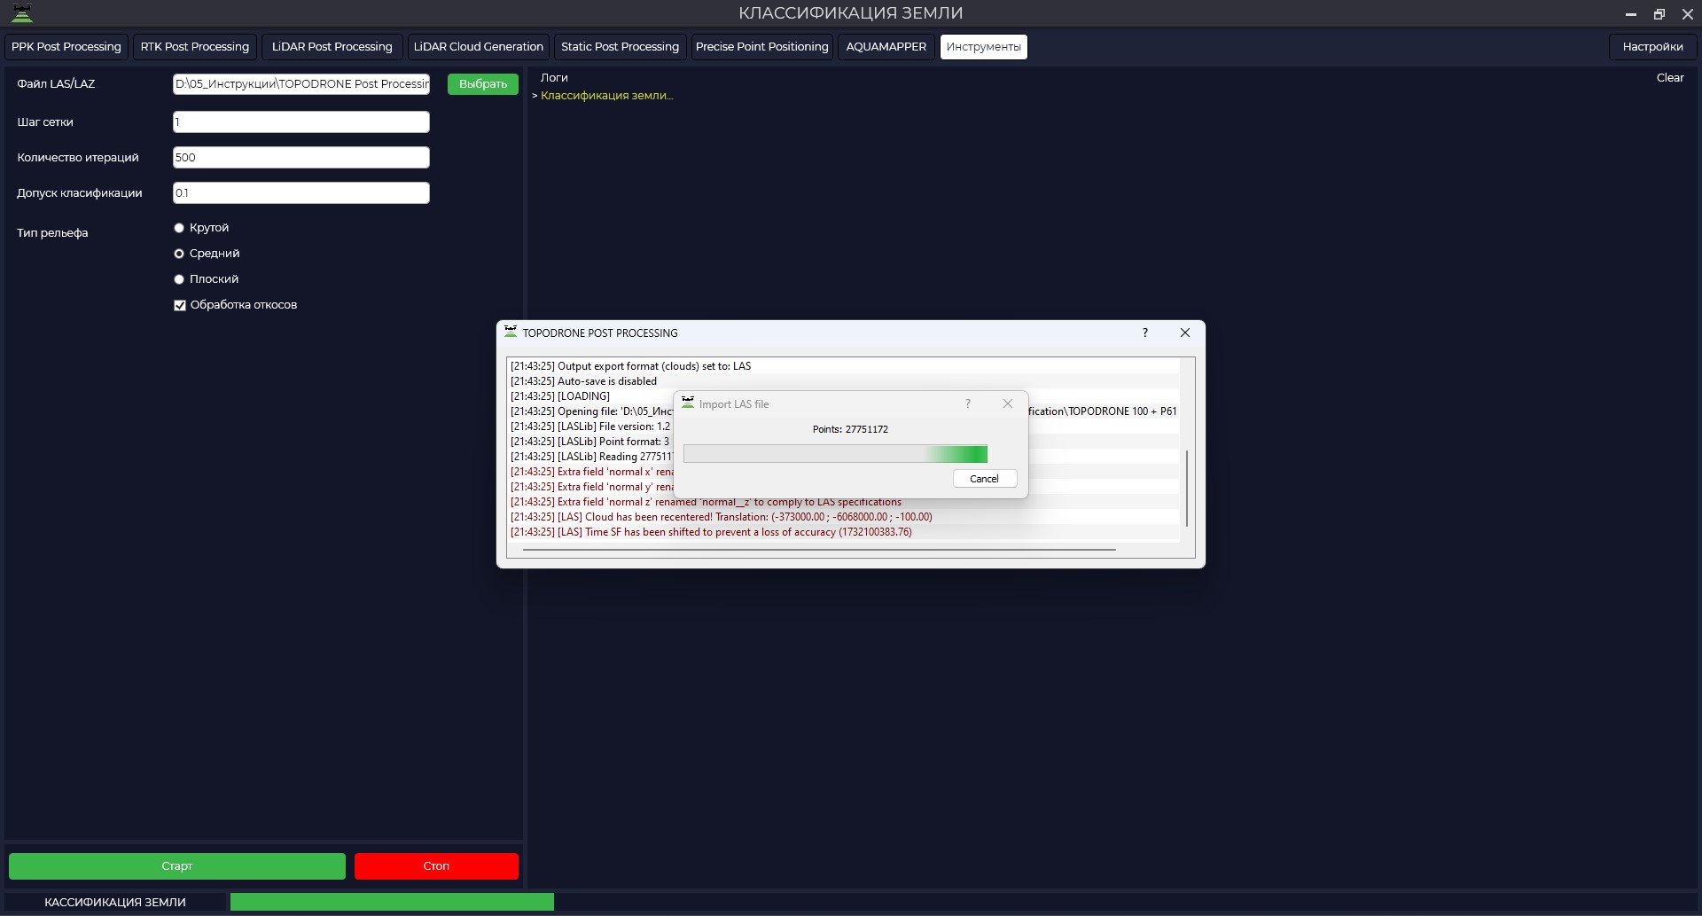Click the red Стоп button
Viewport: 1702px width, 916px height.
click(436, 866)
